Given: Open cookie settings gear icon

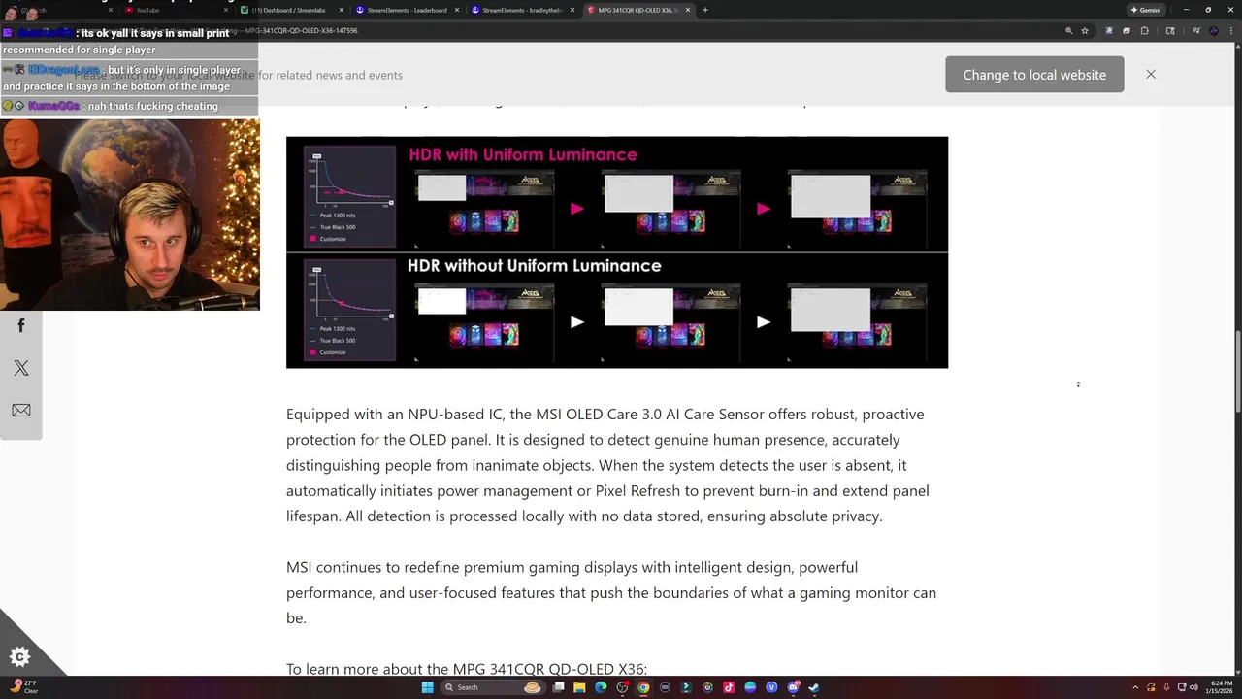Looking at the screenshot, I should click(x=18, y=657).
